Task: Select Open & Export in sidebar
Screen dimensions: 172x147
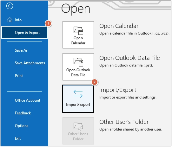Action: pyautogui.click(x=24, y=33)
